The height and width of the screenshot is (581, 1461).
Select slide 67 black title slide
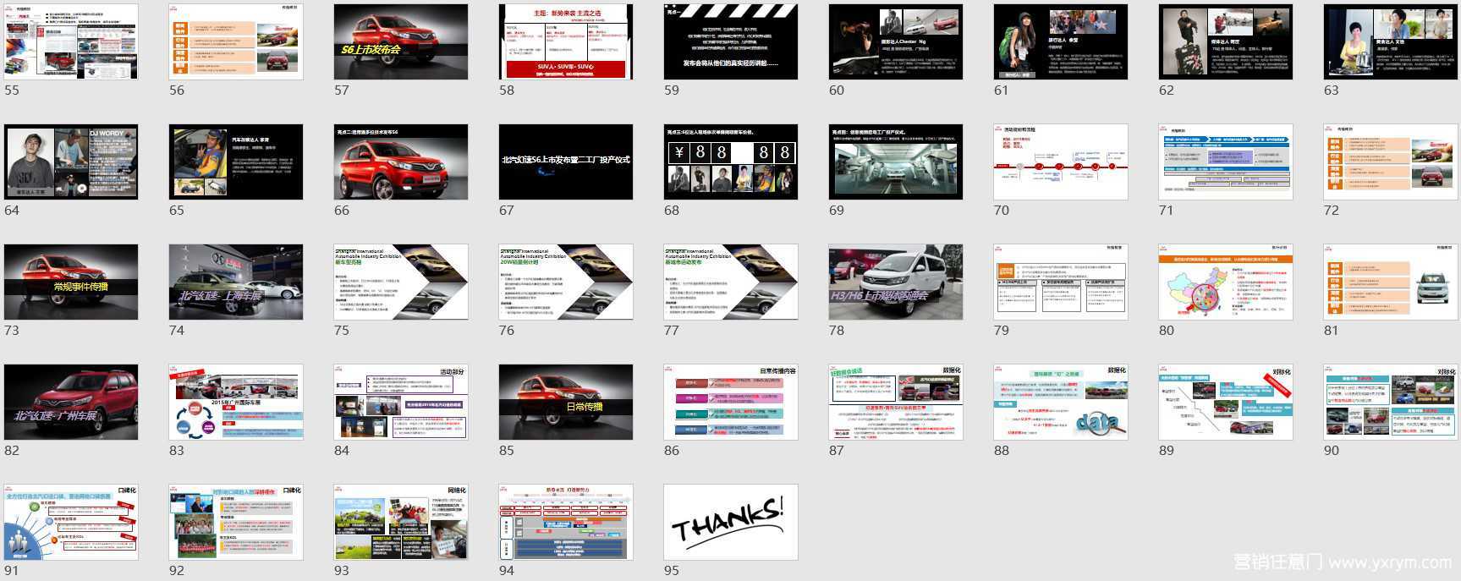tap(566, 162)
